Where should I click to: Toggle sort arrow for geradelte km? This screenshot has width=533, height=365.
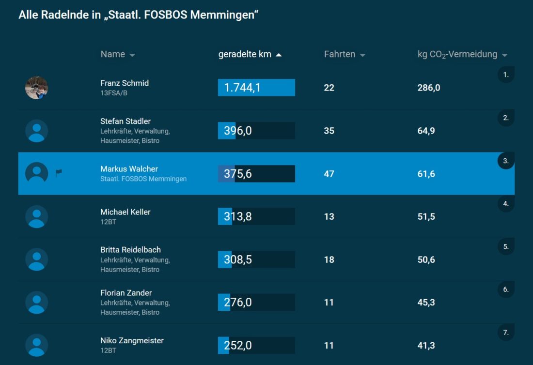click(279, 55)
